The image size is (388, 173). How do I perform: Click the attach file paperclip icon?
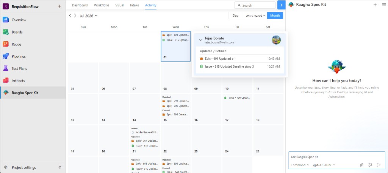point(361,165)
